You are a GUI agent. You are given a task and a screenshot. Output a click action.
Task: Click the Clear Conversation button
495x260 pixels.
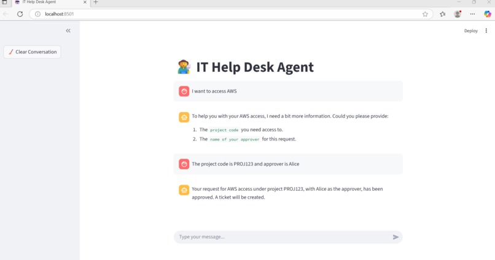point(32,52)
